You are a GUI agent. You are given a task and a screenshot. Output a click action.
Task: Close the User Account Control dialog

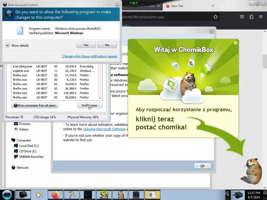click(x=117, y=5)
